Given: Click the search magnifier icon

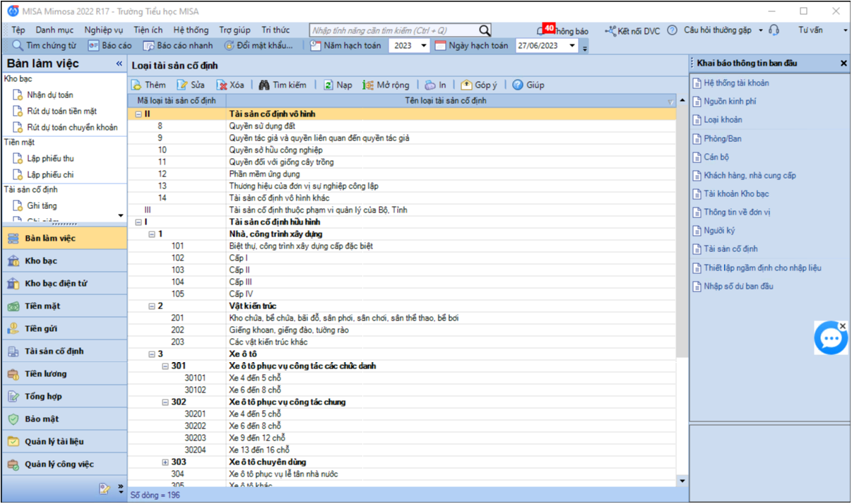Looking at the screenshot, I should [x=485, y=30].
